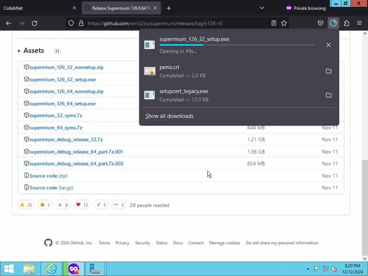Open the Firefox hamburger menu
368x276 pixels.
pyautogui.click(x=359, y=23)
